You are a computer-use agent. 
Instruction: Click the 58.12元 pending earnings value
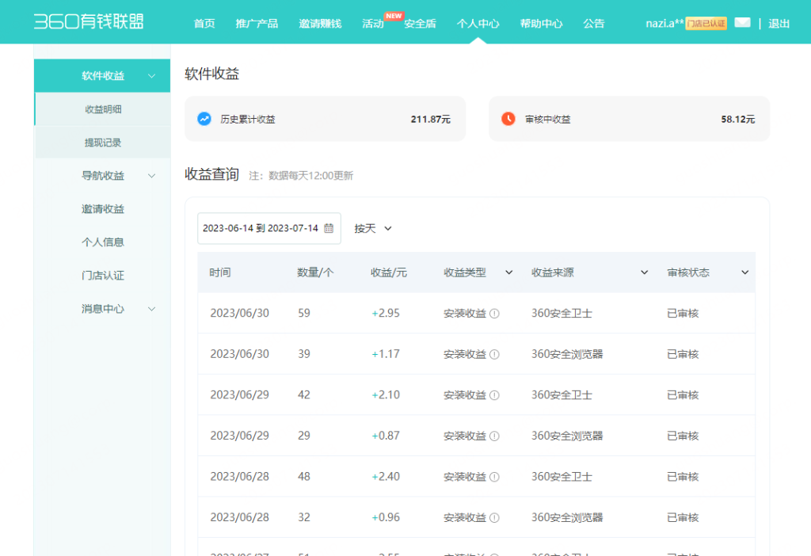click(737, 120)
